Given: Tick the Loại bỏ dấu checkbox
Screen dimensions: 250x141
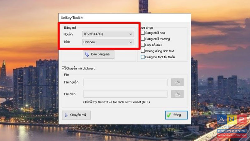Looking at the screenshot, I should [143, 45].
